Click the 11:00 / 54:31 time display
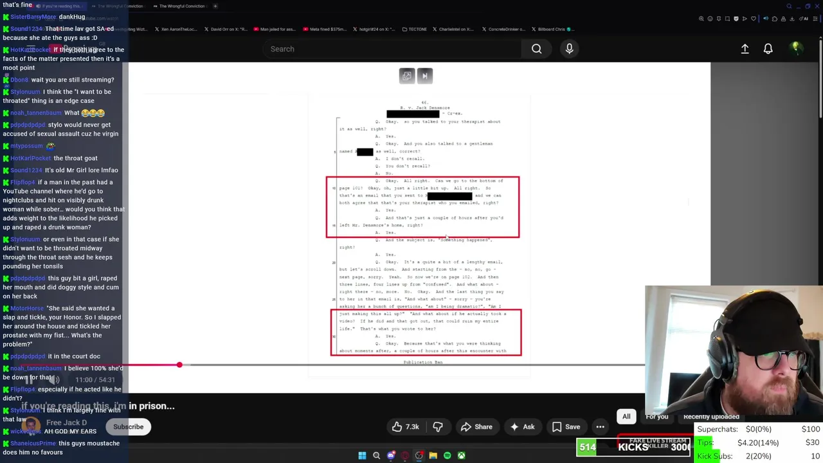 95,380
